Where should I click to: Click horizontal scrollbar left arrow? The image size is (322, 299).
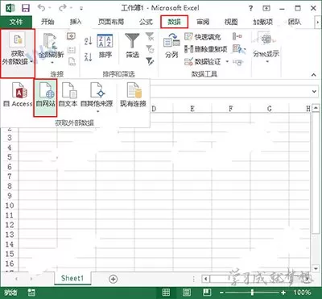(205, 279)
